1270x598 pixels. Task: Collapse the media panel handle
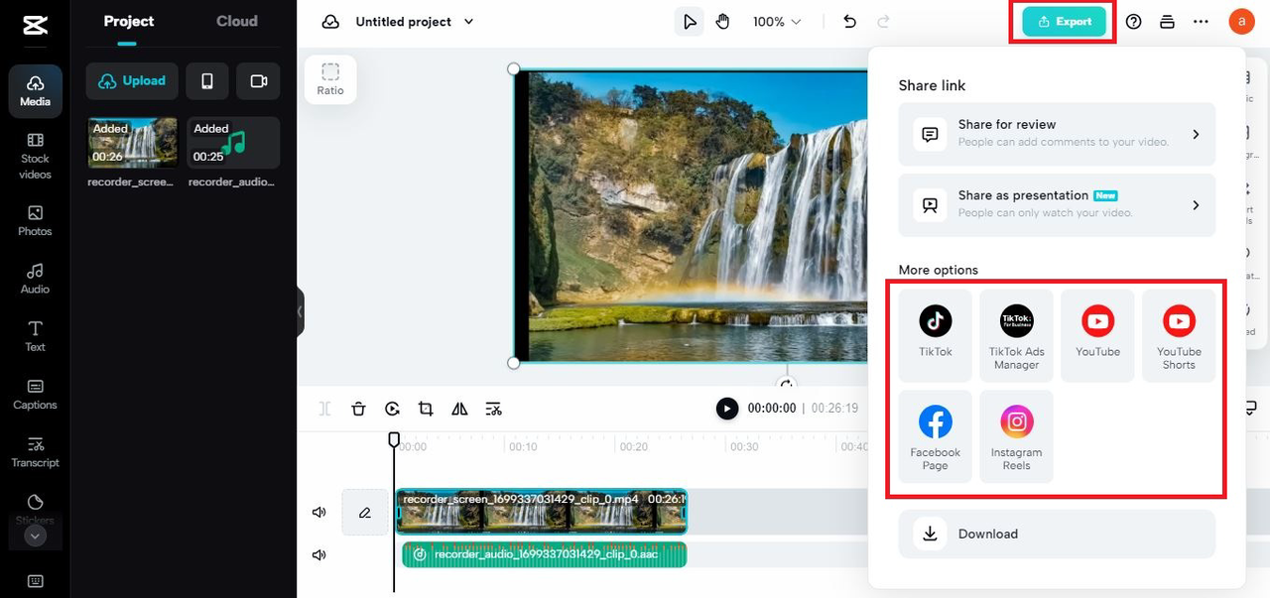[300, 311]
